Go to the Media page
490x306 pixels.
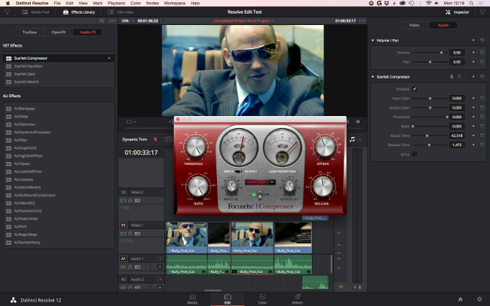pyautogui.click(x=192, y=299)
